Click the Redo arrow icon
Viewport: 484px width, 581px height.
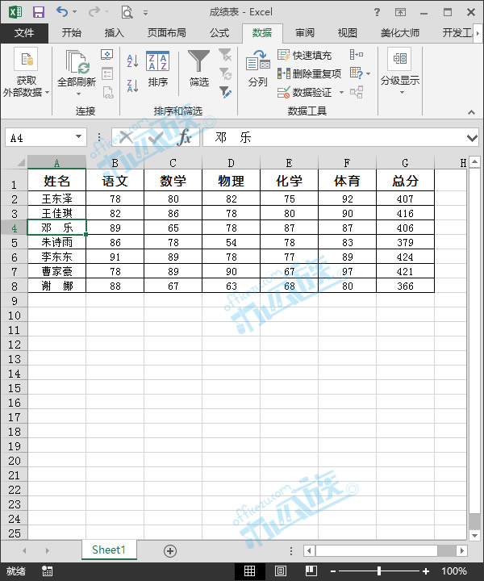[x=94, y=12]
